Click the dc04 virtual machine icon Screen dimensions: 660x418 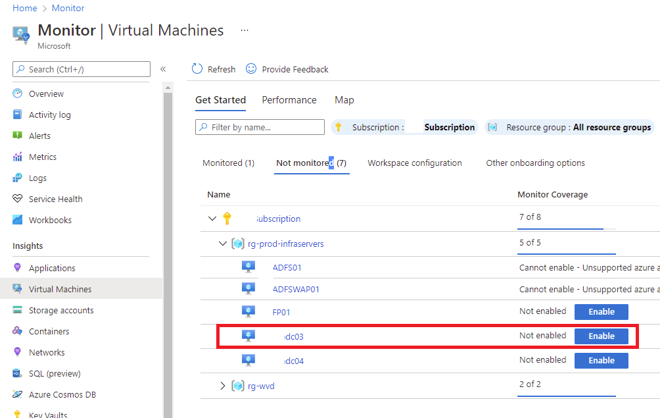click(x=248, y=360)
